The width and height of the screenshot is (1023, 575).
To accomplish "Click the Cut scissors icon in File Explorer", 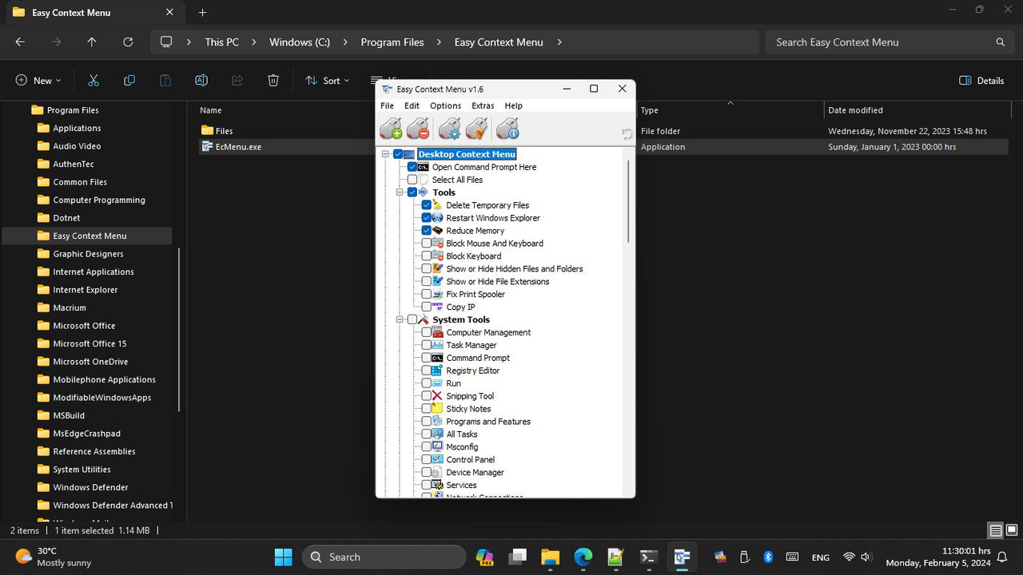I will pos(94,81).
